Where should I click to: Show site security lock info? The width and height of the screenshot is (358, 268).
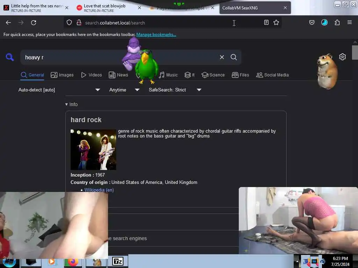(x=79, y=22)
